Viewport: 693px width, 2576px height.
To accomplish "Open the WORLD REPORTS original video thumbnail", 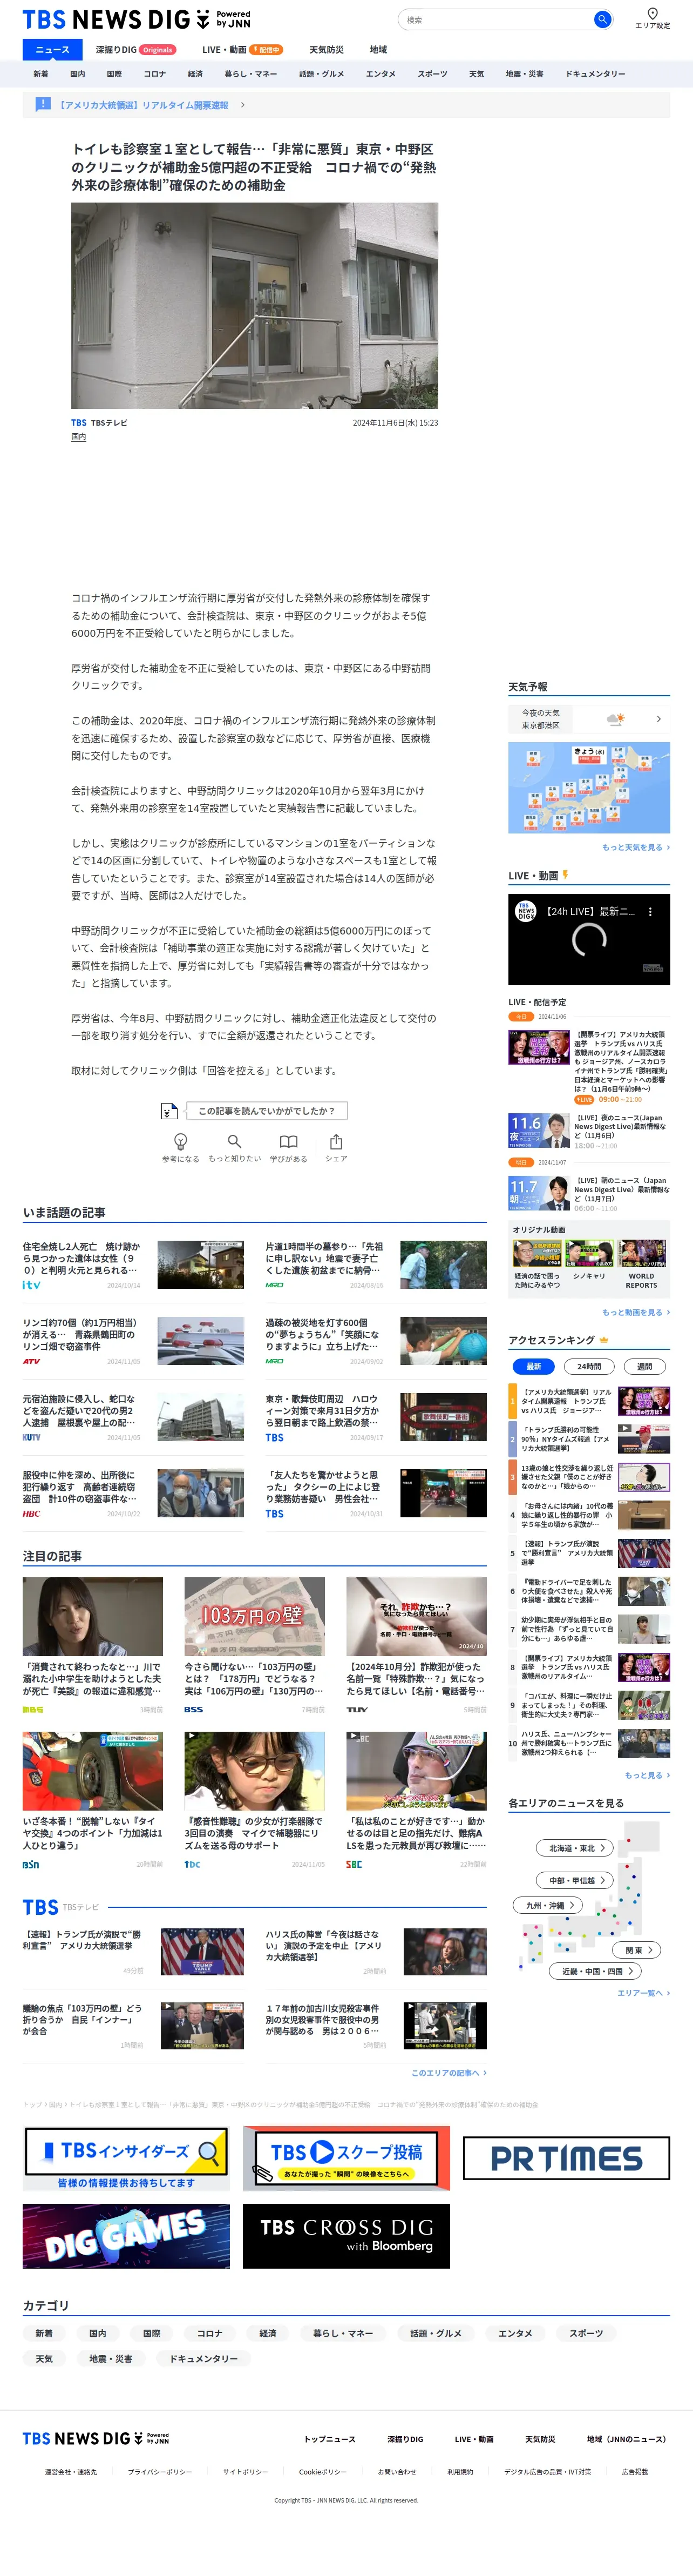I will click(x=642, y=1254).
